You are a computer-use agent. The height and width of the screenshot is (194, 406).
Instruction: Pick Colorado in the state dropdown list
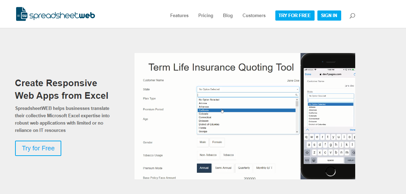pyautogui.click(x=204, y=114)
